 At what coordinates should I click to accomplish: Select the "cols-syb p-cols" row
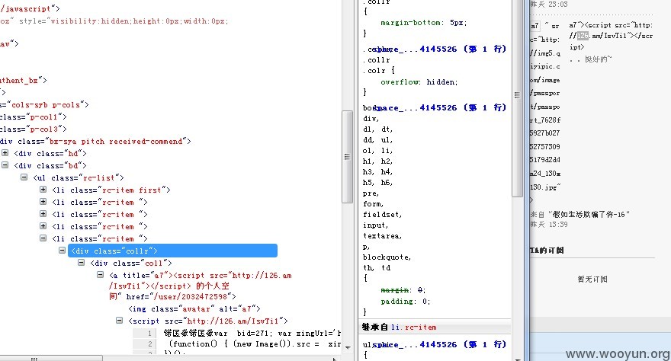point(44,105)
